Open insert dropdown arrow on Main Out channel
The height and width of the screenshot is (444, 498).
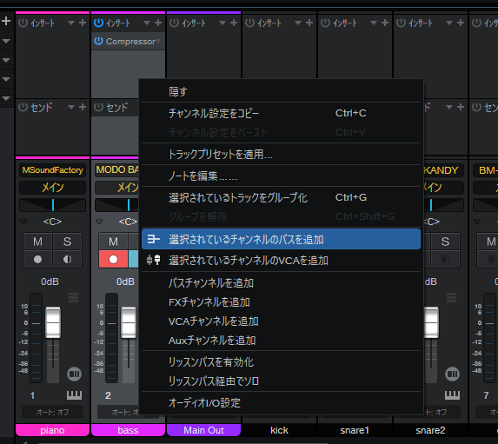(x=222, y=23)
